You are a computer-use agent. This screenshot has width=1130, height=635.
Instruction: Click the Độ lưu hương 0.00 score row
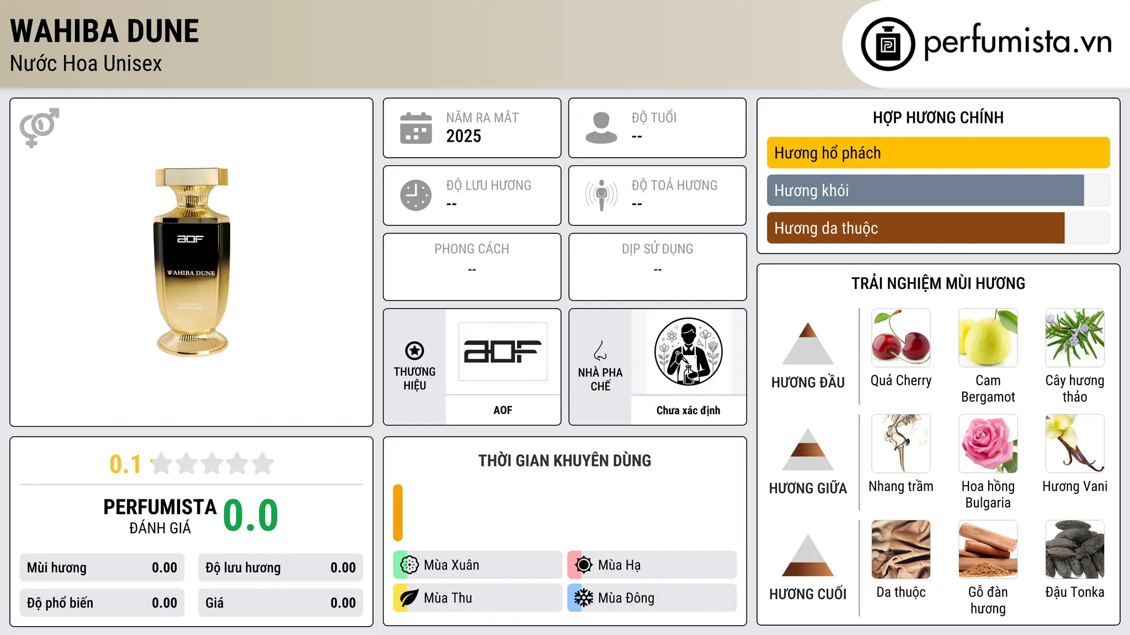[280, 568]
